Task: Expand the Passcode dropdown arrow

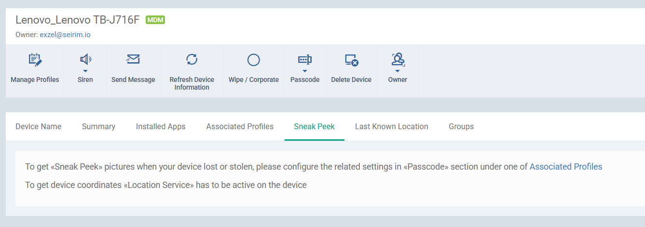Action: 305,71
